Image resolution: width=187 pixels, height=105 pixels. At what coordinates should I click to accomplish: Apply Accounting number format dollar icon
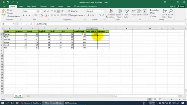tap(88, 15)
